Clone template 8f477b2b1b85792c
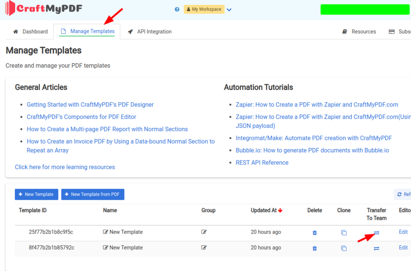 point(344,248)
